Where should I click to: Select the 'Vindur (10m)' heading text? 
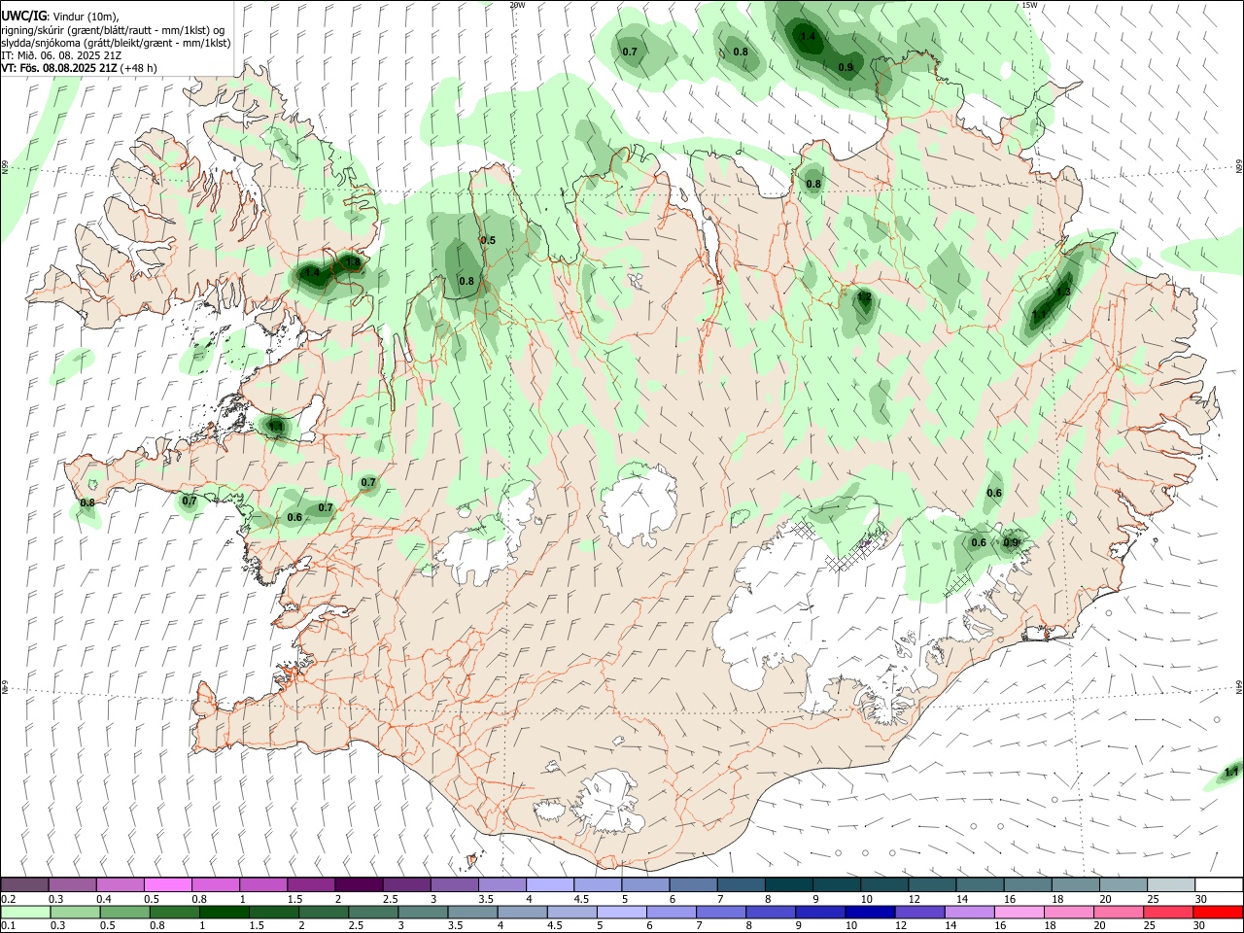86,17
